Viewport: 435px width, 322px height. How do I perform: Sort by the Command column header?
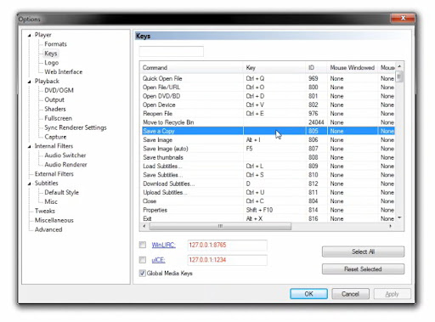(x=192, y=68)
